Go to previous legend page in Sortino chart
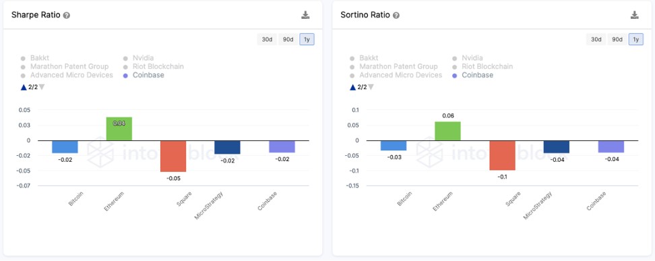This screenshot has width=655, height=261. [353, 87]
